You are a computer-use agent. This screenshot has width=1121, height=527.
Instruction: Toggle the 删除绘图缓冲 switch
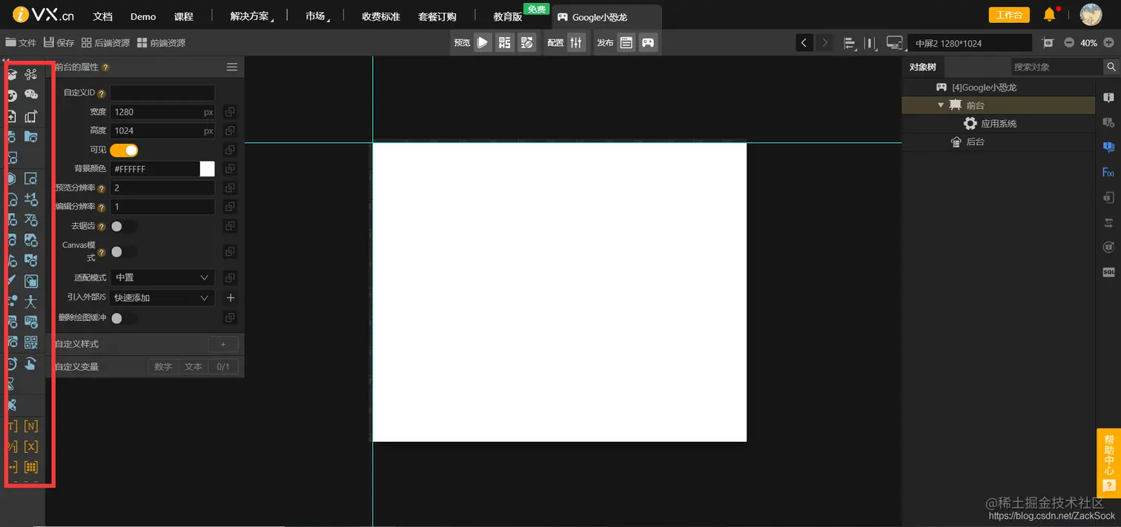pos(124,318)
